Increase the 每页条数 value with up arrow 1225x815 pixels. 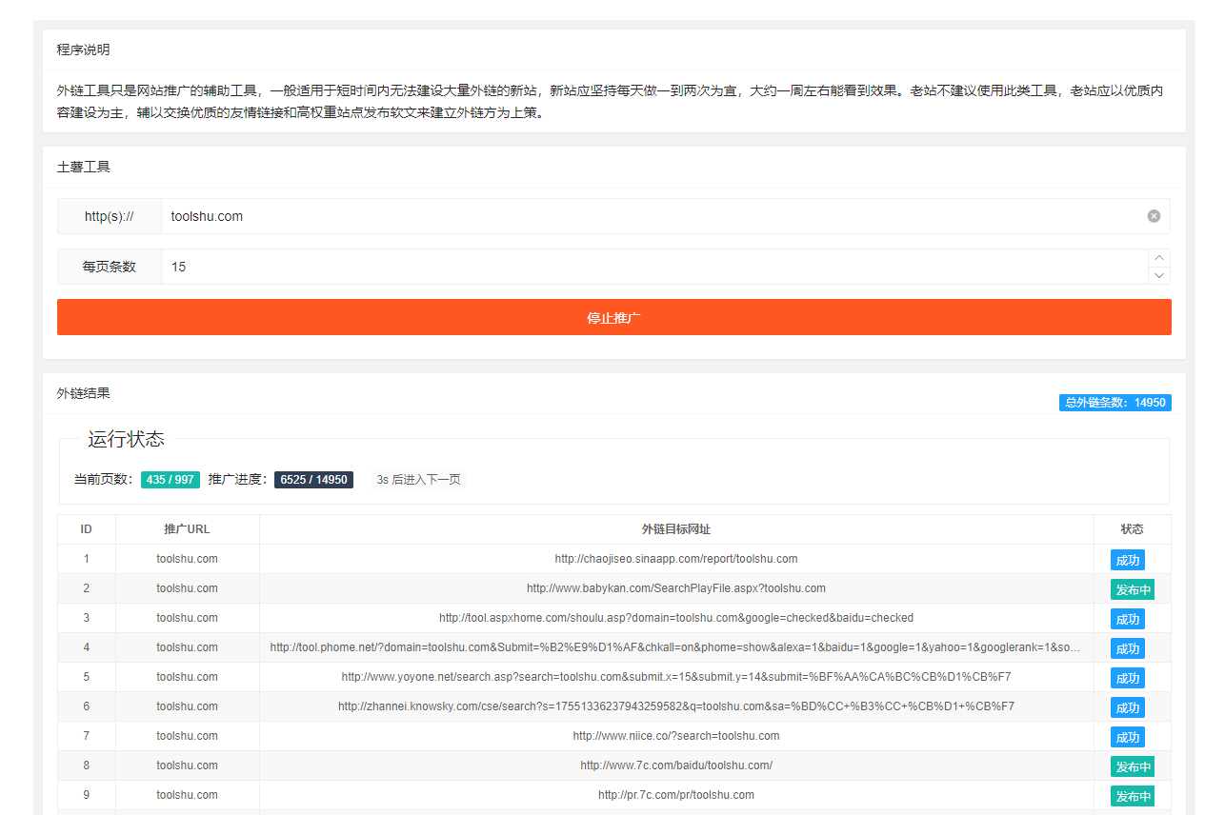pyautogui.click(x=1159, y=258)
